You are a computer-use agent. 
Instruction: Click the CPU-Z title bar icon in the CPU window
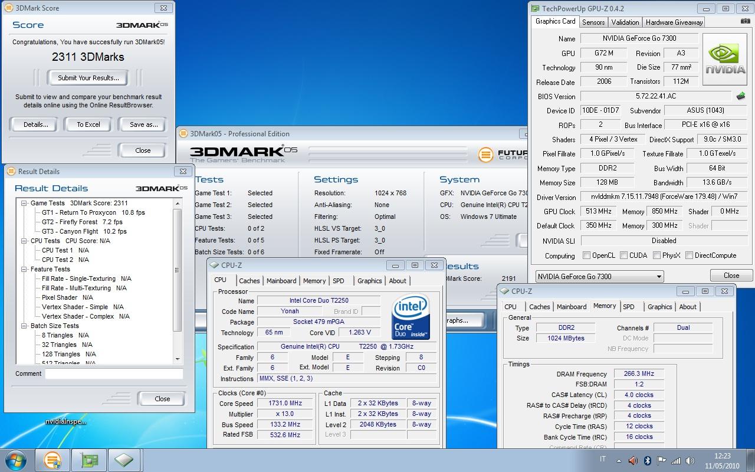pos(214,265)
